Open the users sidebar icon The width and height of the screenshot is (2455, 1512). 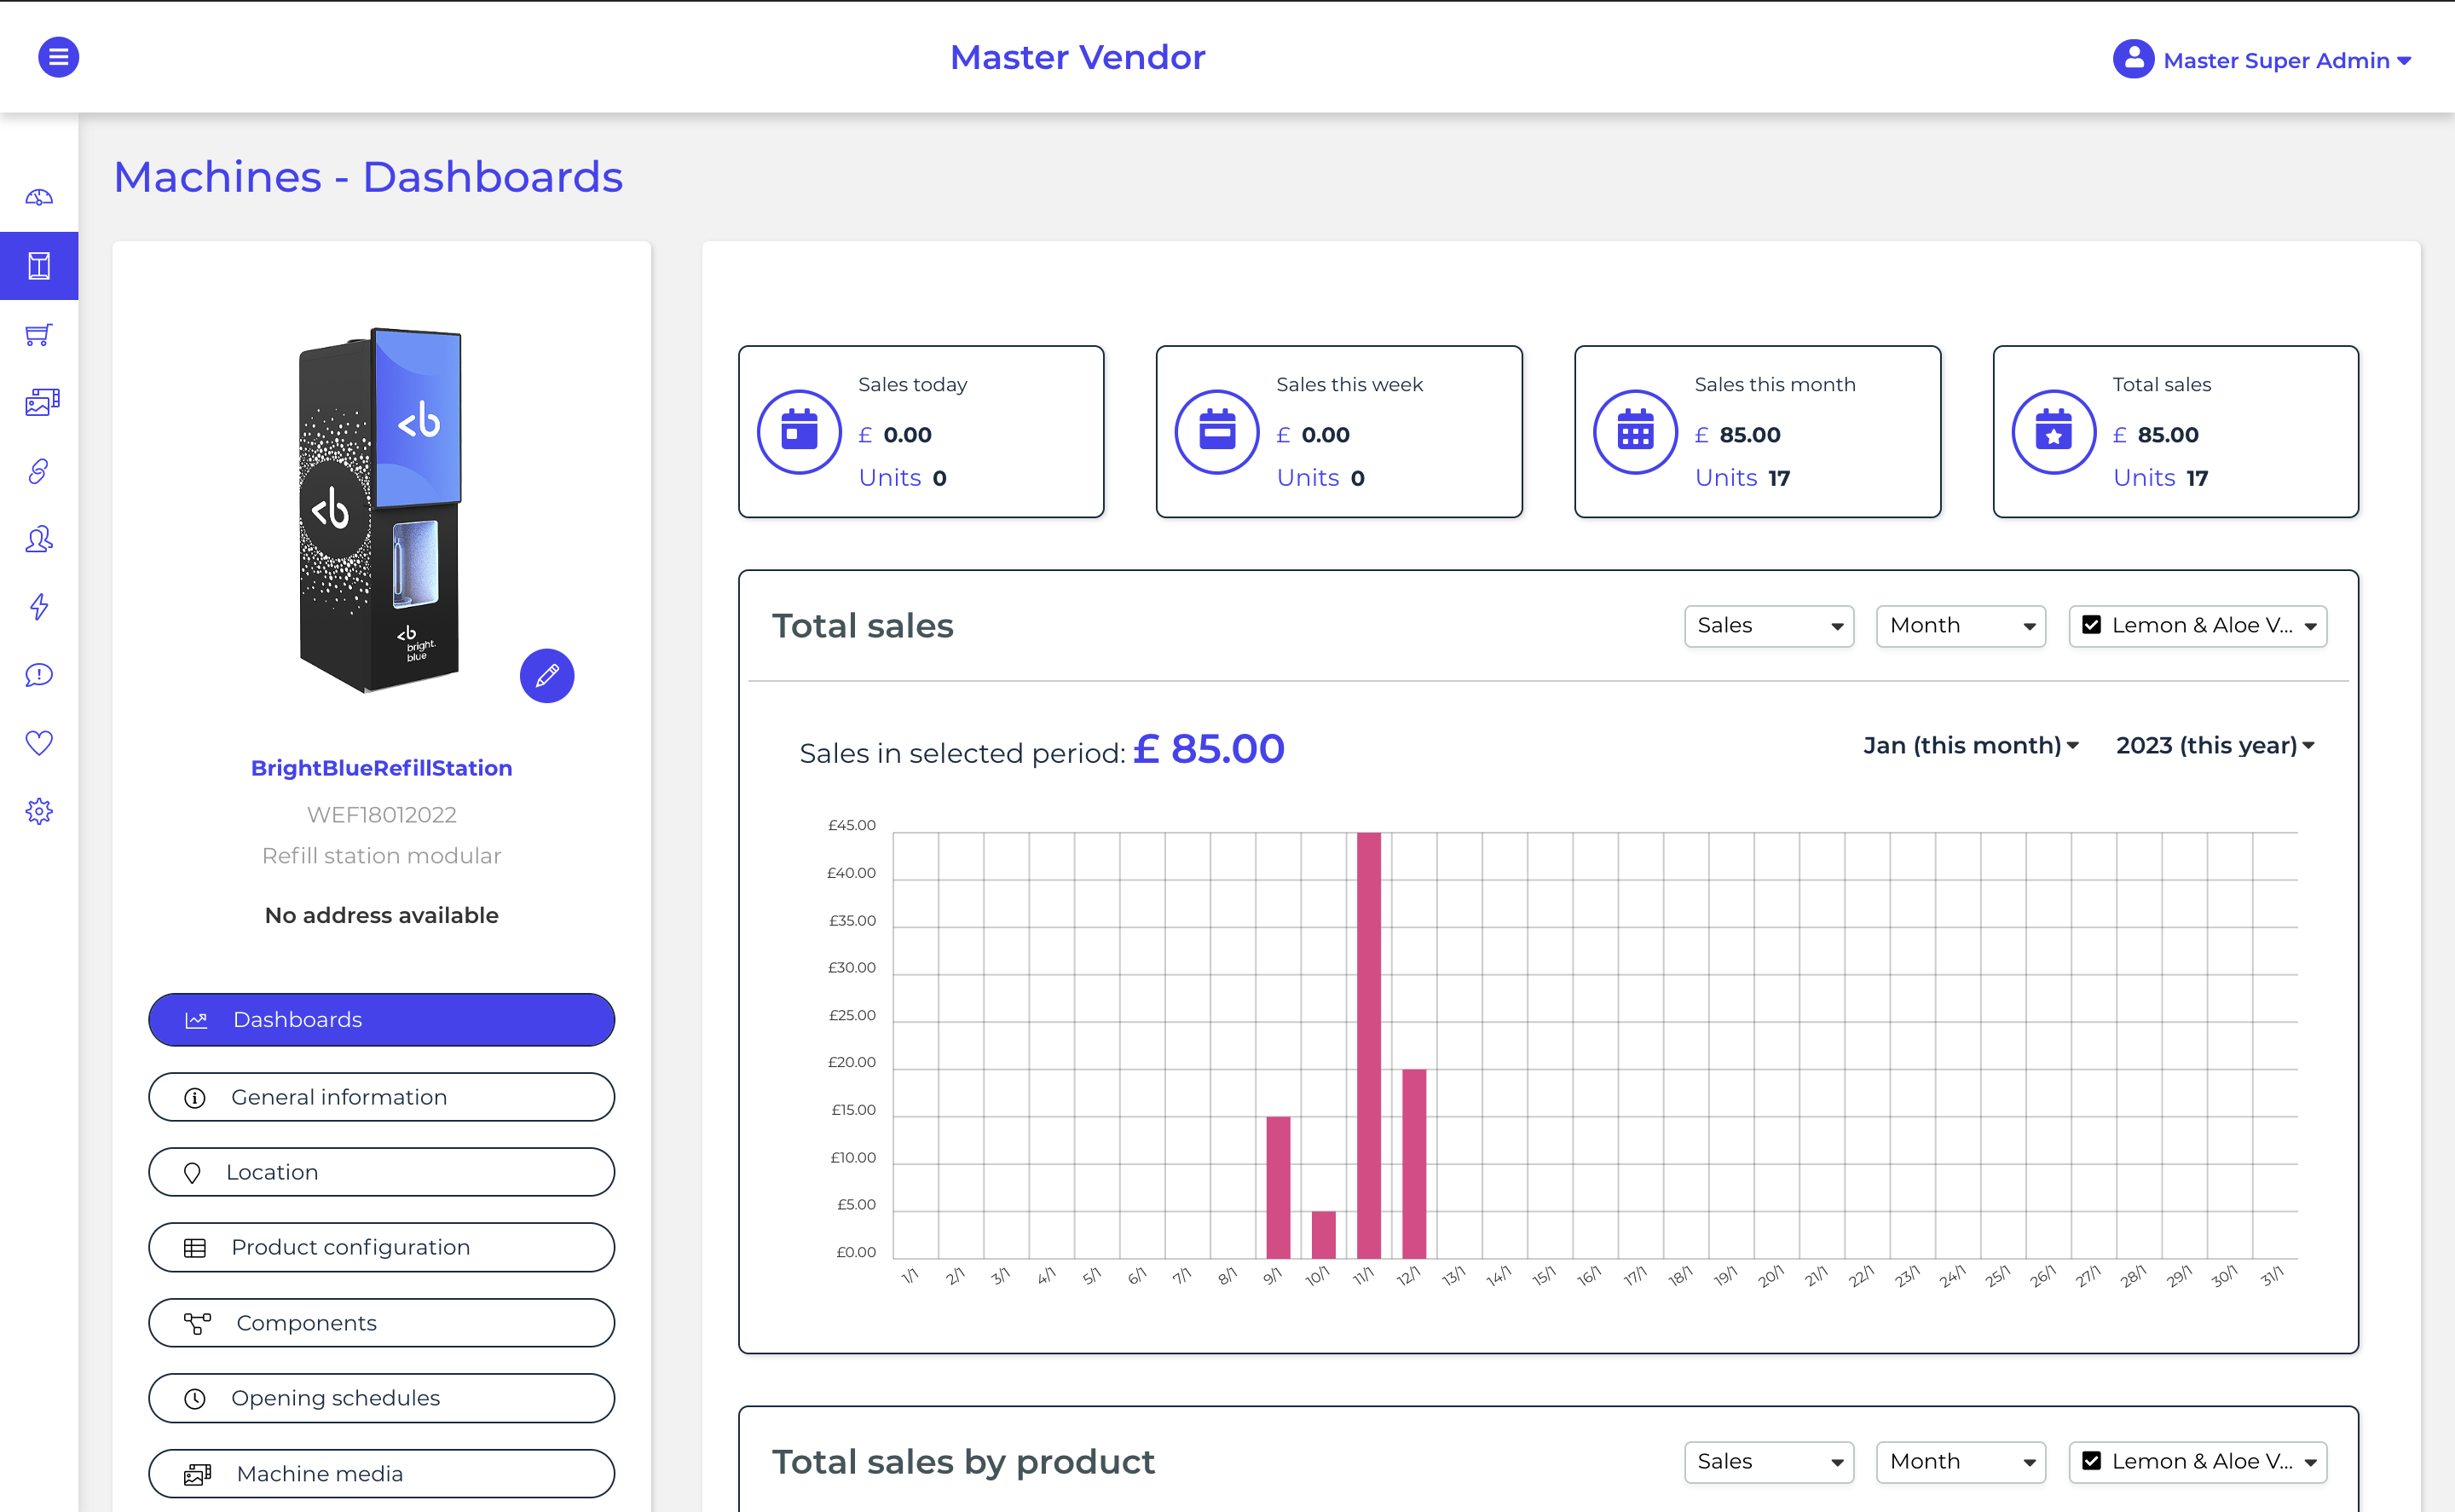click(x=39, y=539)
